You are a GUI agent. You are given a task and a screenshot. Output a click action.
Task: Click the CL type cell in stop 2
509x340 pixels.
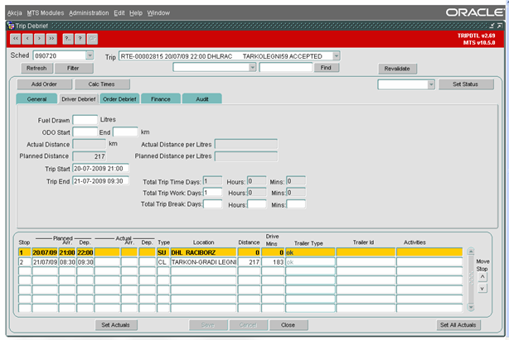(x=163, y=262)
